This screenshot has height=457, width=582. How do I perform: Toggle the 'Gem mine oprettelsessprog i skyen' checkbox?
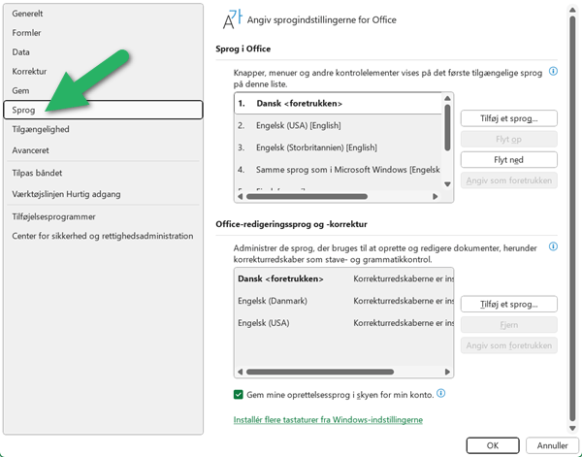pyautogui.click(x=240, y=395)
